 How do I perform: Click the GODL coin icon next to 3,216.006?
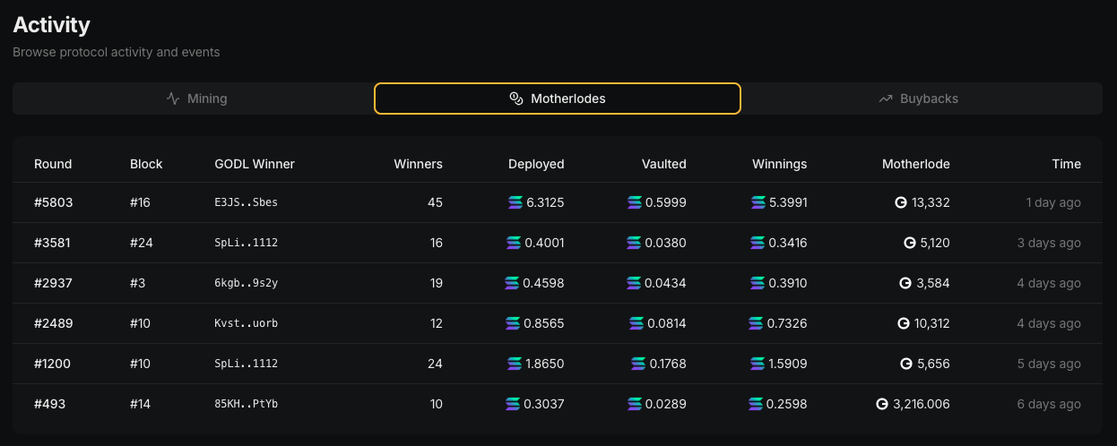882,404
